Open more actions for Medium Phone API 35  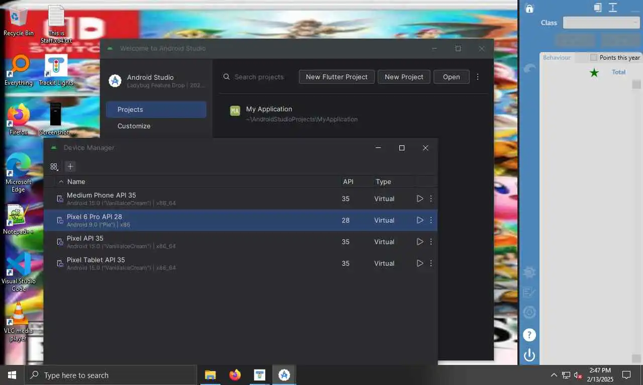click(x=431, y=199)
